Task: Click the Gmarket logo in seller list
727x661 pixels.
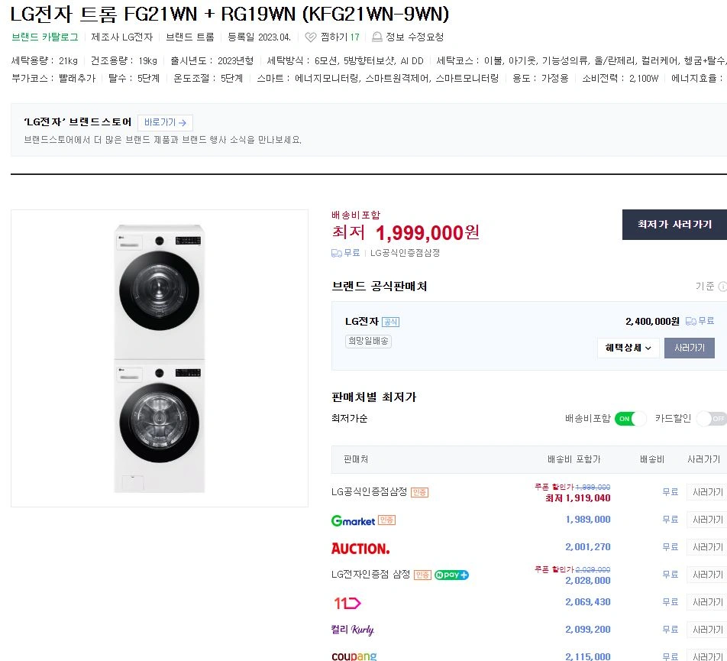Action: coord(353,520)
